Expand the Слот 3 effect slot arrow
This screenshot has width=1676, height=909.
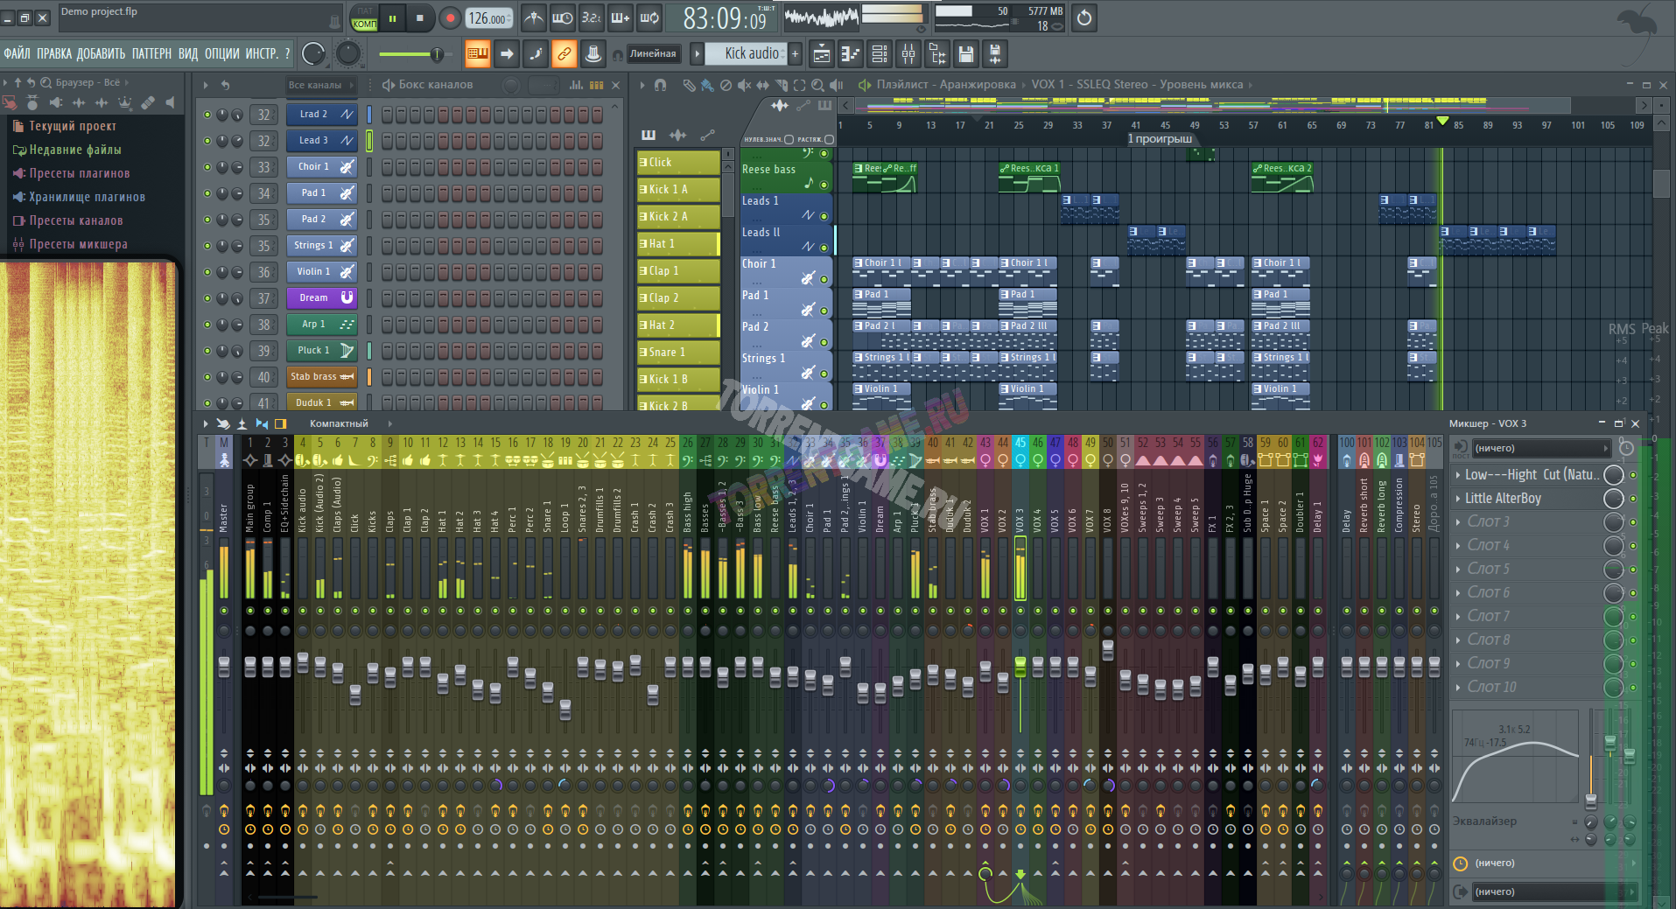click(1457, 522)
